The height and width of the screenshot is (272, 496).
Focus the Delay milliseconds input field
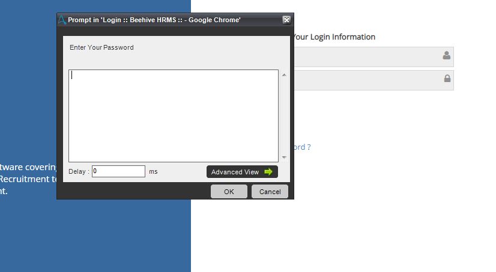click(118, 171)
